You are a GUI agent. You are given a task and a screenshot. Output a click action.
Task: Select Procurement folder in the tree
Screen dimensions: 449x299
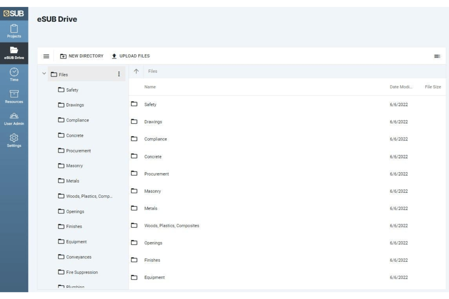click(74, 151)
